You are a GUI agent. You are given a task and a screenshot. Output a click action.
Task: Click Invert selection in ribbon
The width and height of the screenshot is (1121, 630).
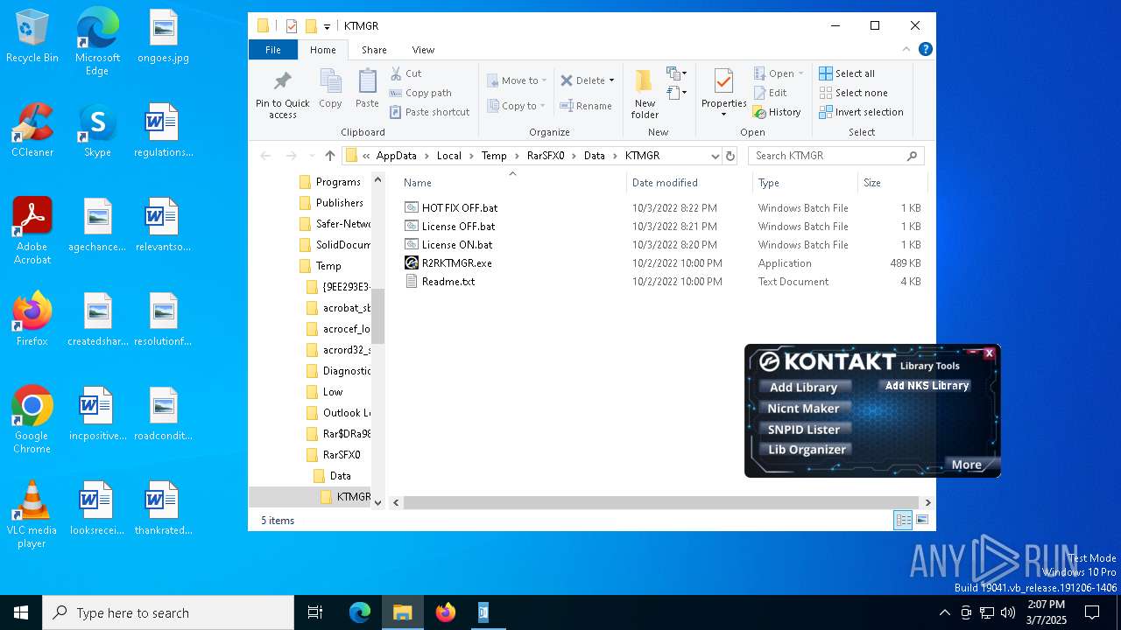[x=861, y=112]
